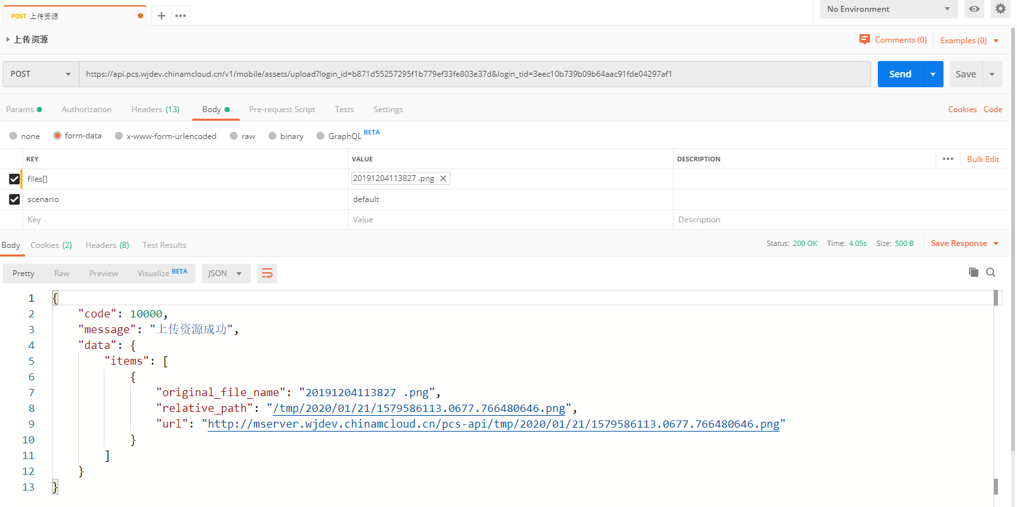Open the POST method dropdown
The width and height of the screenshot is (1017, 507).
tap(41, 74)
